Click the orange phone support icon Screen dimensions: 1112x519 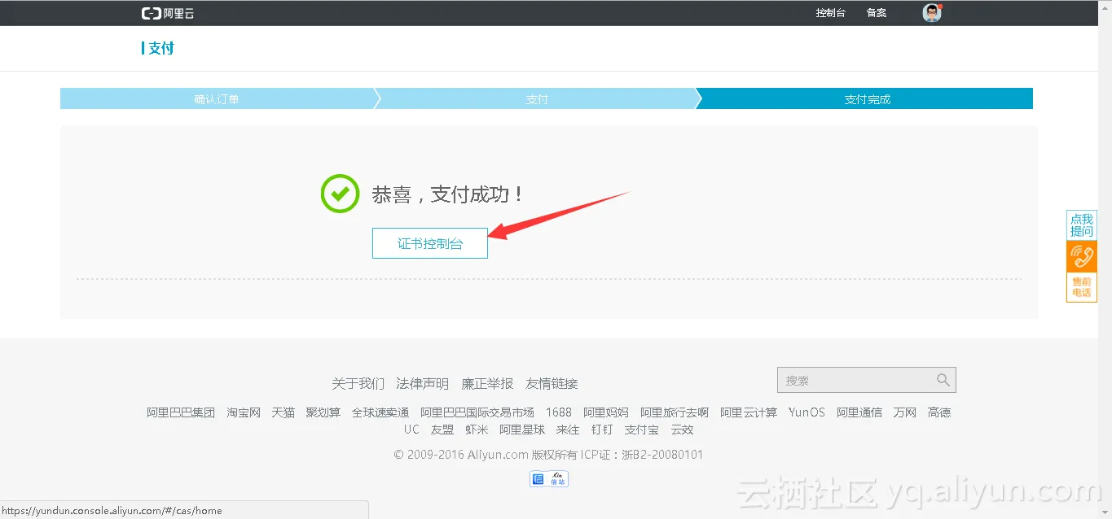pos(1082,256)
